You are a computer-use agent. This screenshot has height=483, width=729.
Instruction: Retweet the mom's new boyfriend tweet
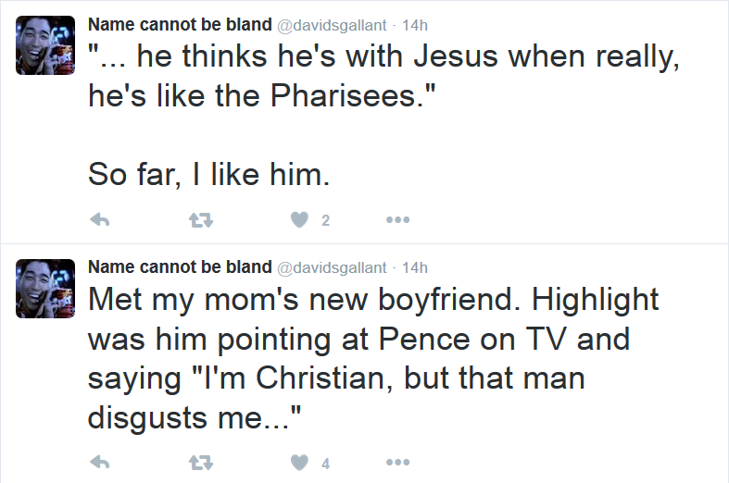pyautogui.click(x=201, y=463)
